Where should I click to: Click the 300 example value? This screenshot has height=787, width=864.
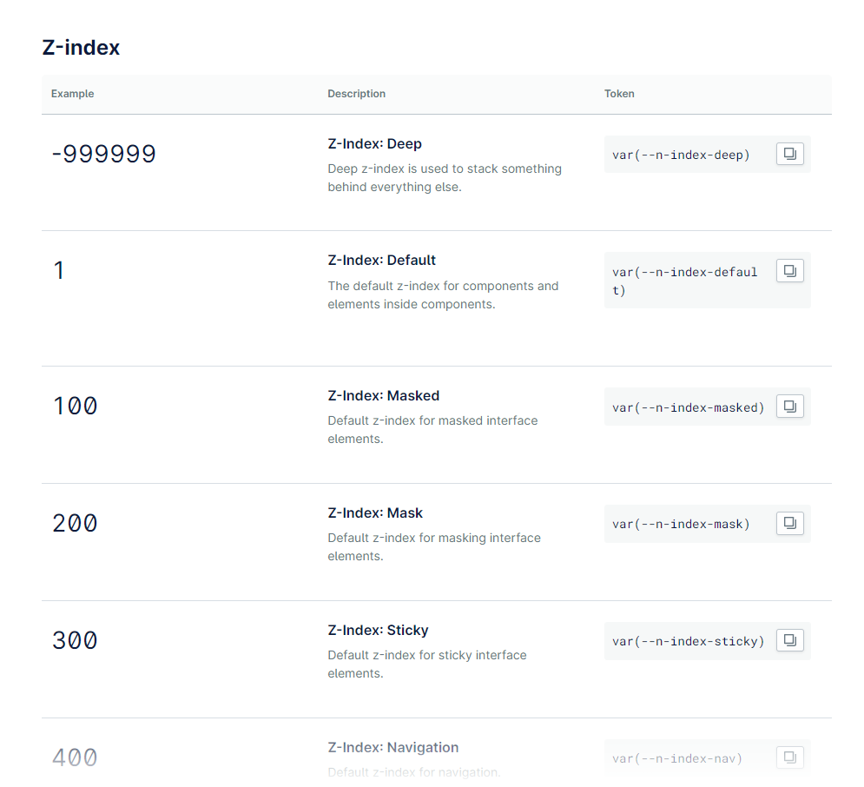point(75,641)
